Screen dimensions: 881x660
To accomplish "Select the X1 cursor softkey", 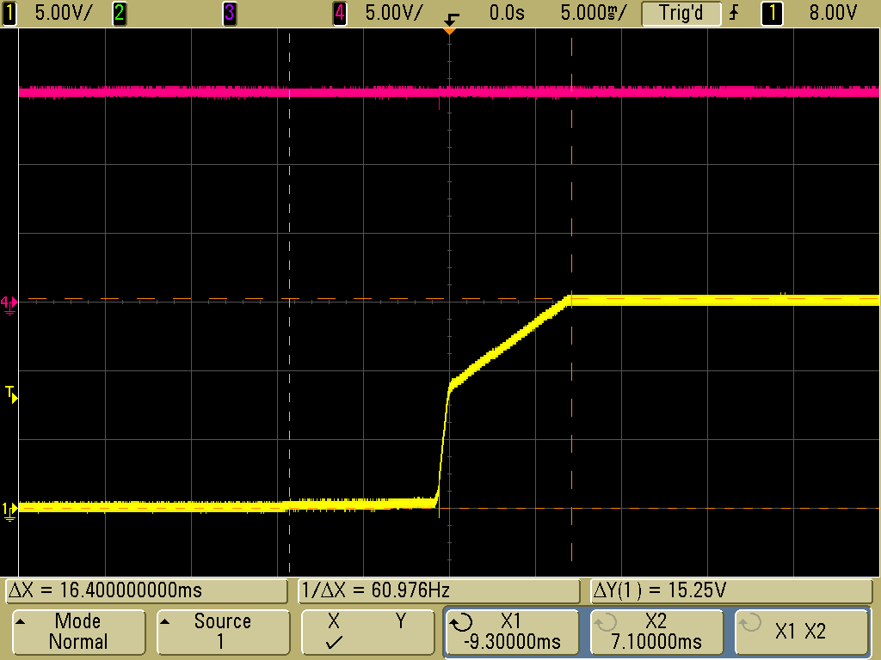I will (511, 632).
